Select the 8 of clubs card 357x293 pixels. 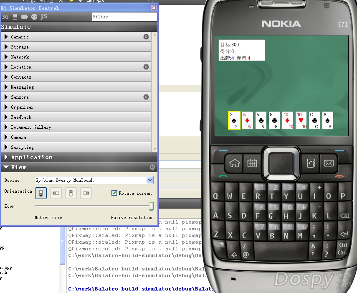click(x=274, y=120)
